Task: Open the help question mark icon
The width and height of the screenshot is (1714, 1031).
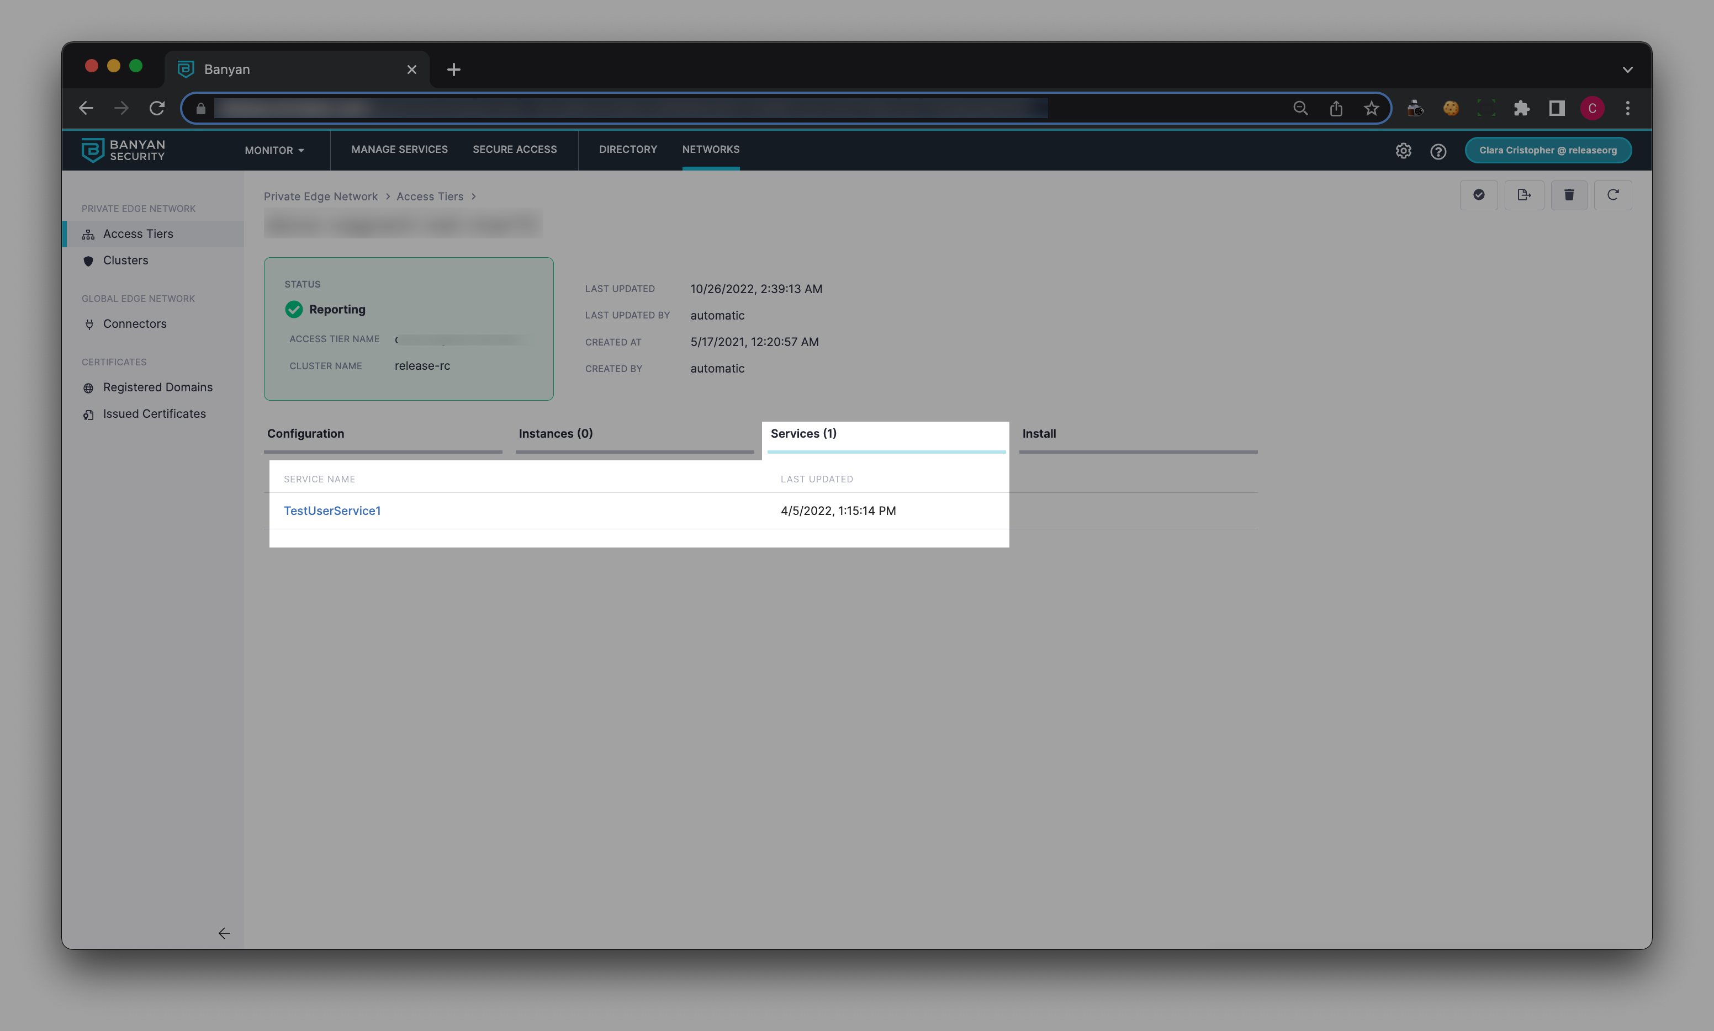Action: [x=1438, y=151]
